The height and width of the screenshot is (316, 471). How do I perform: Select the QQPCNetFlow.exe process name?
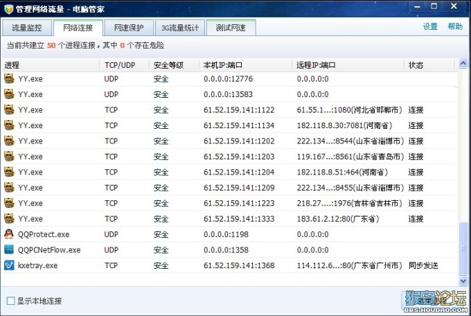[x=49, y=250]
